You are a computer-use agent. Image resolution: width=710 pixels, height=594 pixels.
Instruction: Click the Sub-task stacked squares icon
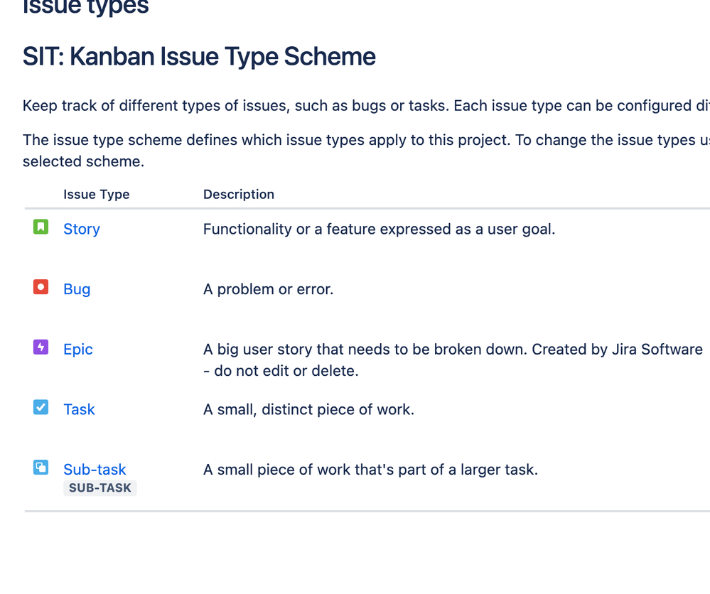coord(41,468)
